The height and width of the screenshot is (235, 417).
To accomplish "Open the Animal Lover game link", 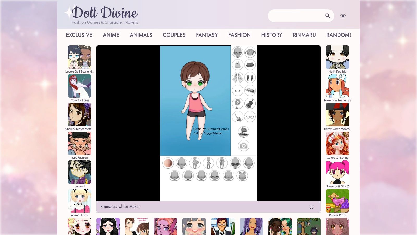I will tap(79, 203).
